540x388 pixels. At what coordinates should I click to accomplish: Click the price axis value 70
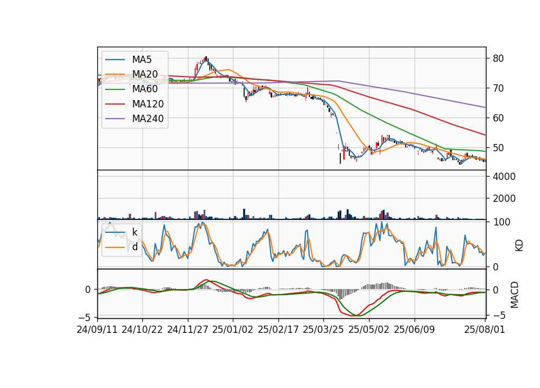coord(498,88)
